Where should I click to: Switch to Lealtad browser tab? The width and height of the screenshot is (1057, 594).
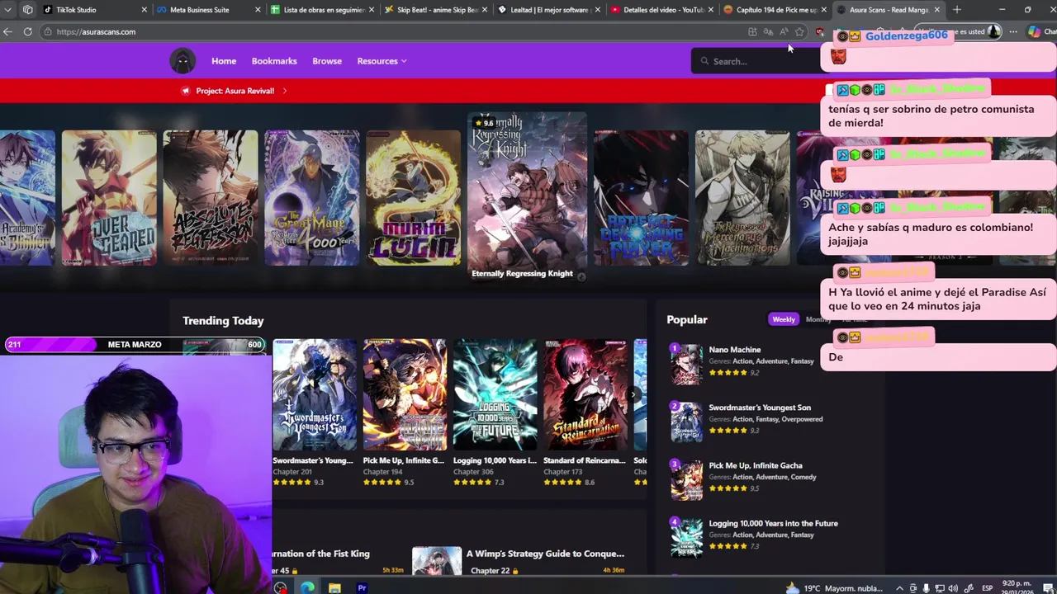point(549,10)
